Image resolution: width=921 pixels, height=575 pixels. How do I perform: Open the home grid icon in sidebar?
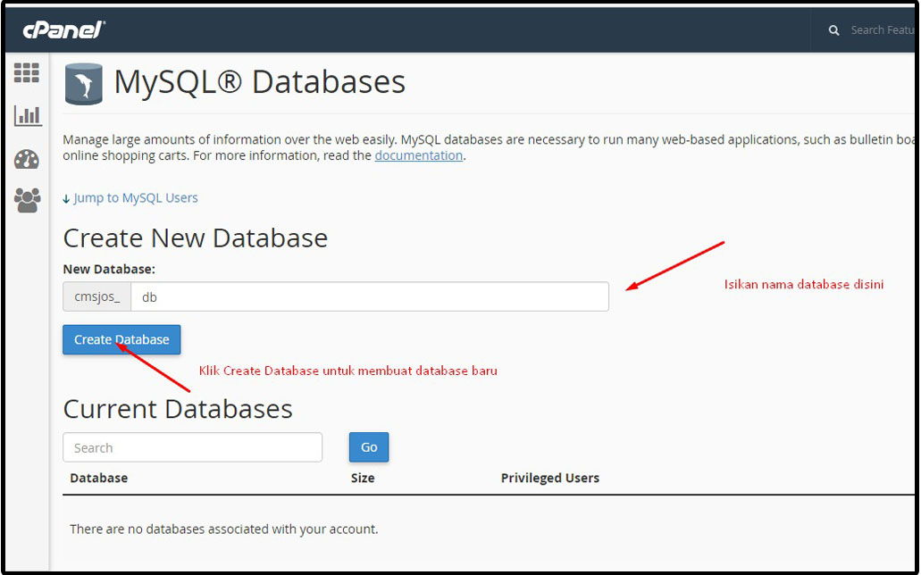[27, 73]
